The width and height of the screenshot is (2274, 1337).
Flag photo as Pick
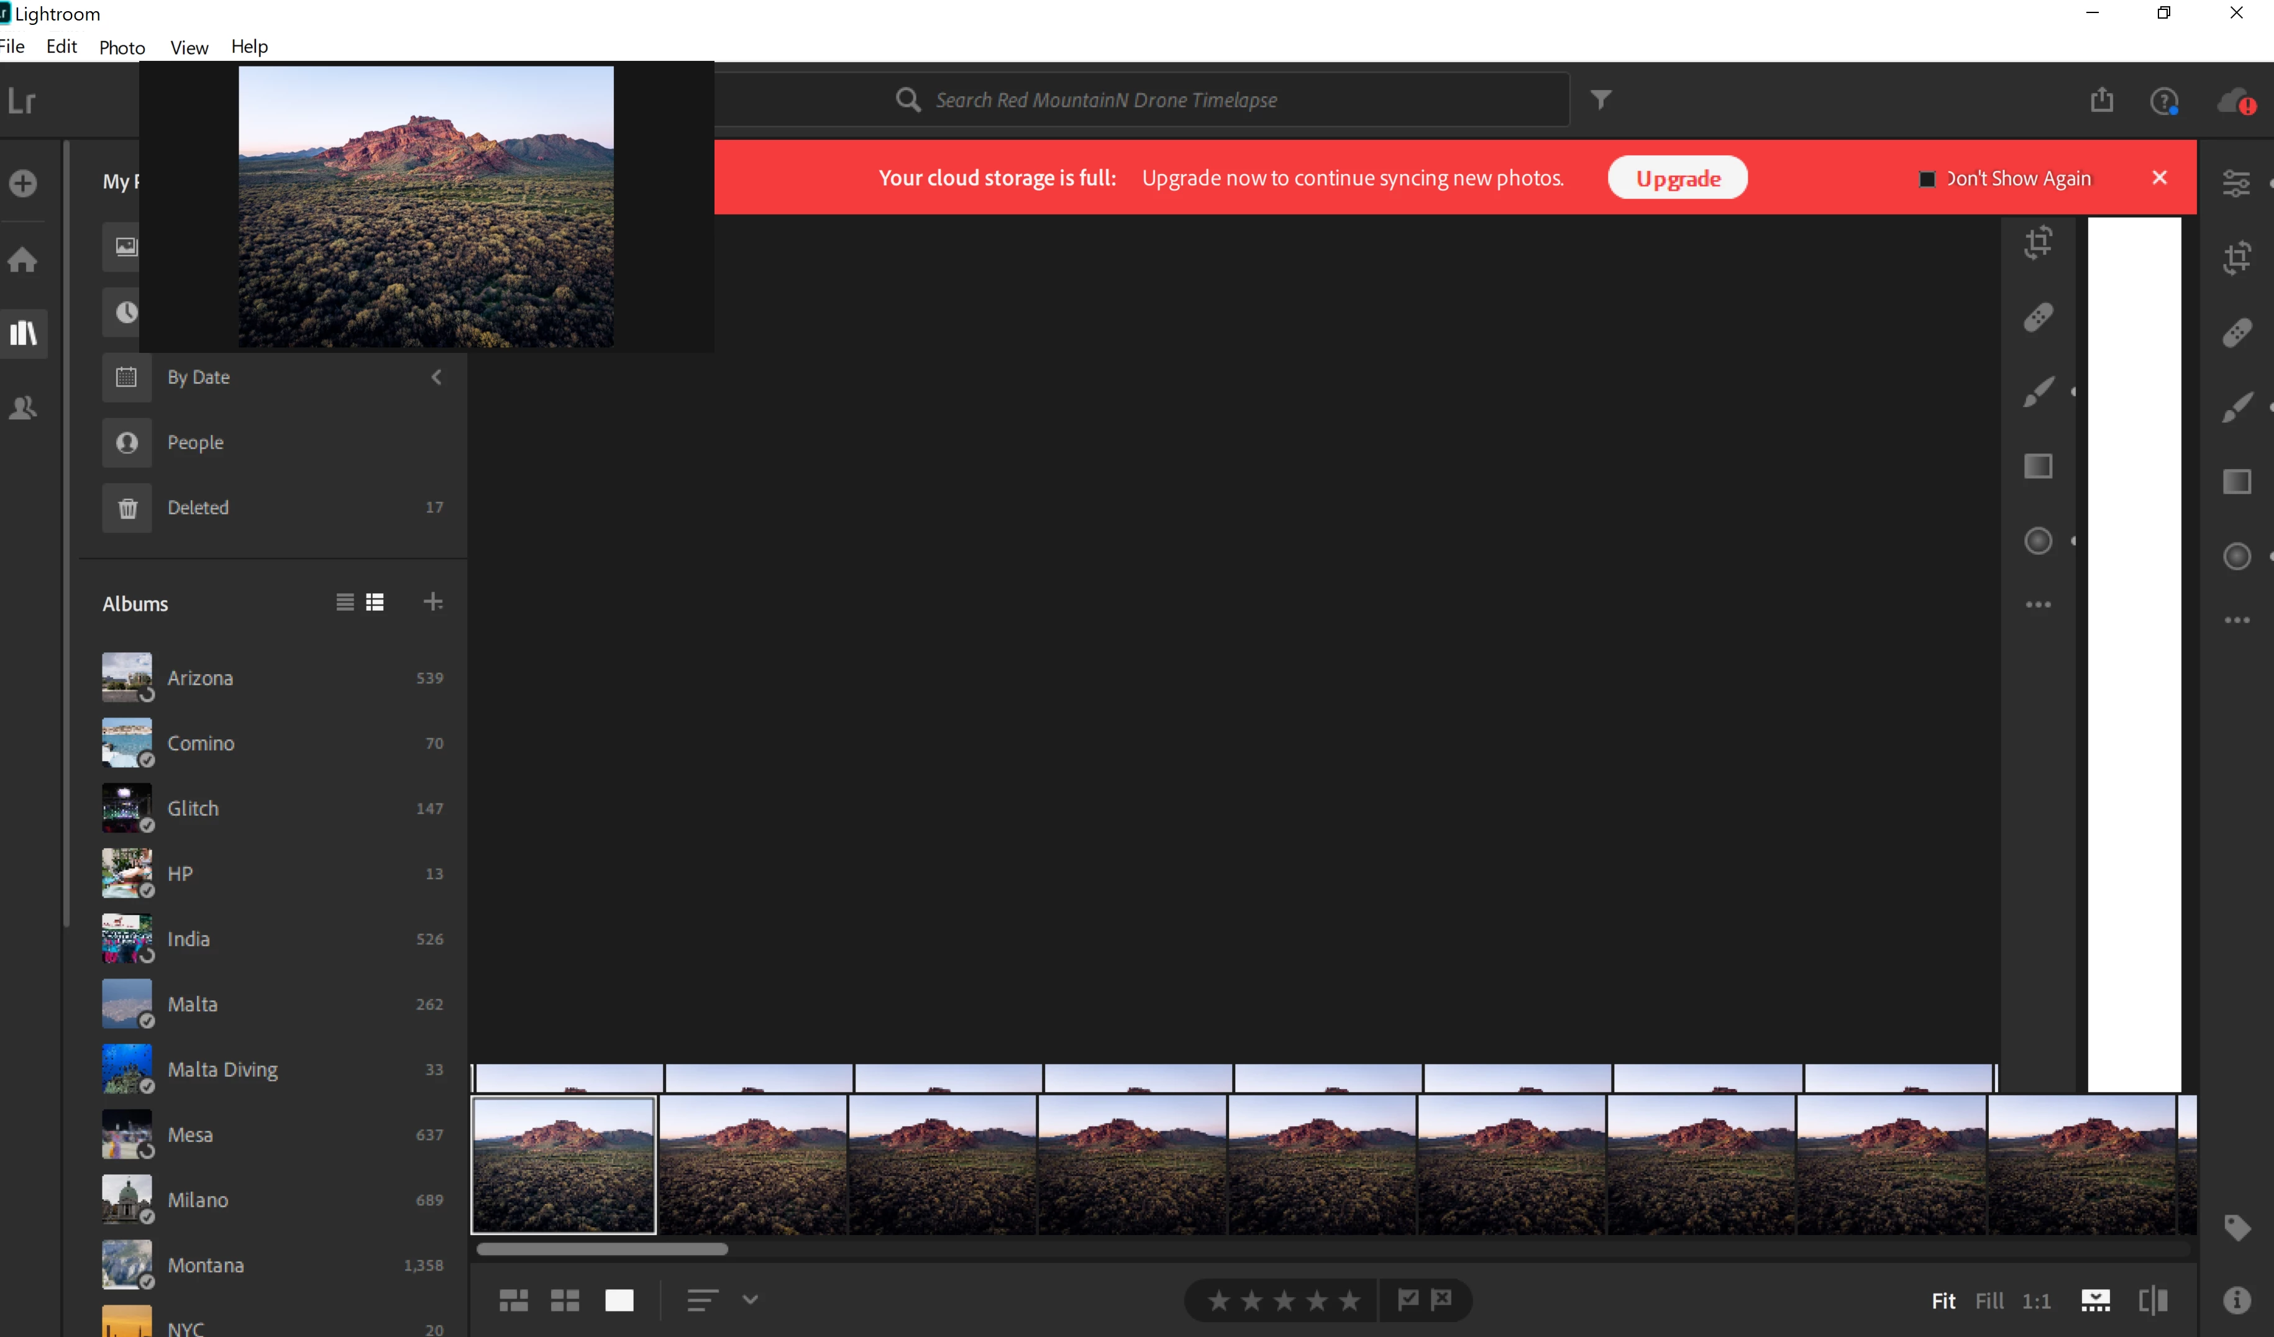1408,1299
